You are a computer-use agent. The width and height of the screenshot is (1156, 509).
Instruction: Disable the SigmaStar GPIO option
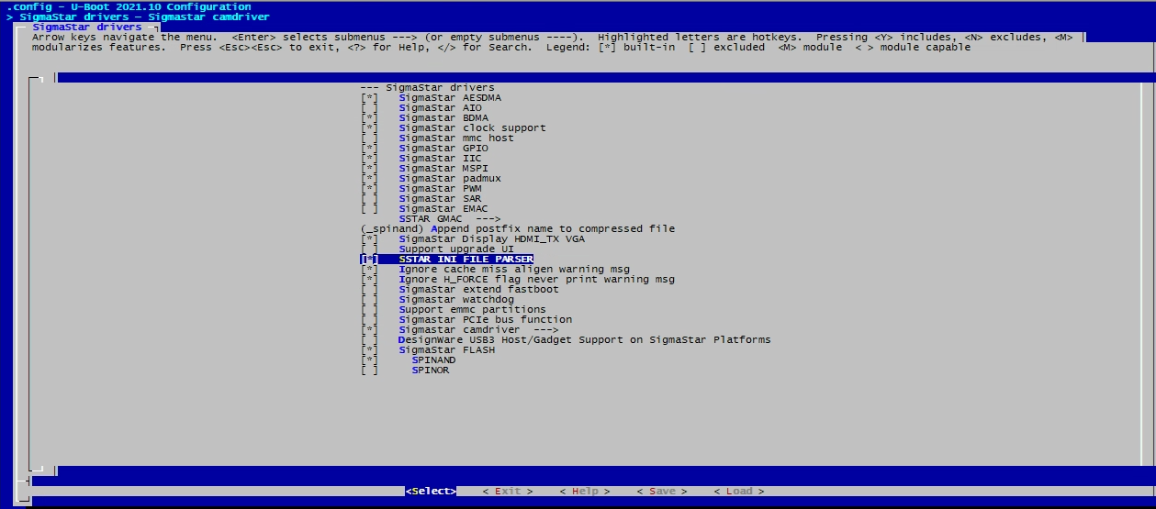(369, 149)
